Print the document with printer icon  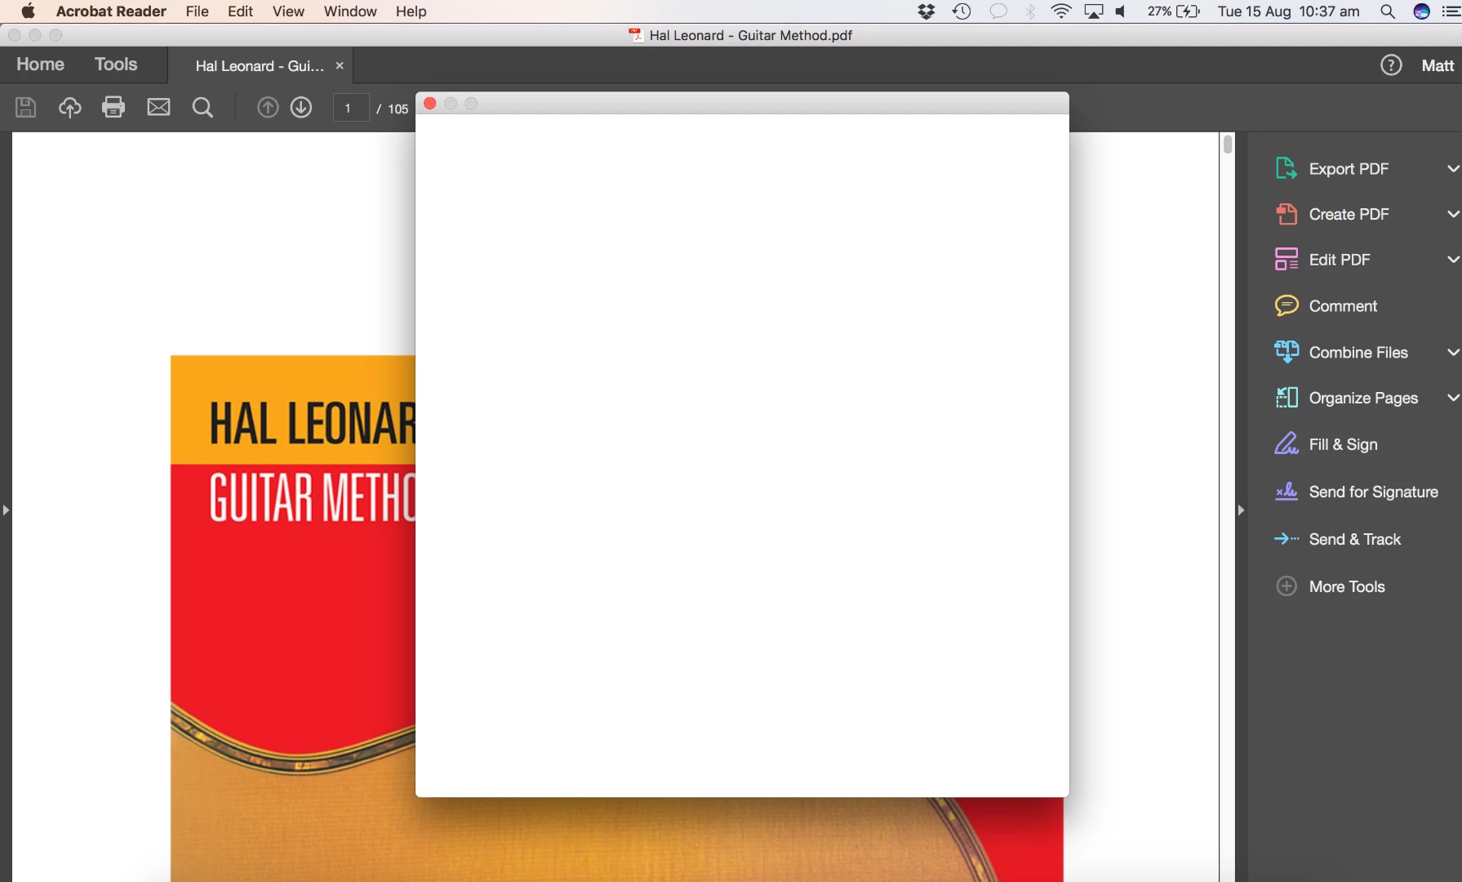pos(113,107)
